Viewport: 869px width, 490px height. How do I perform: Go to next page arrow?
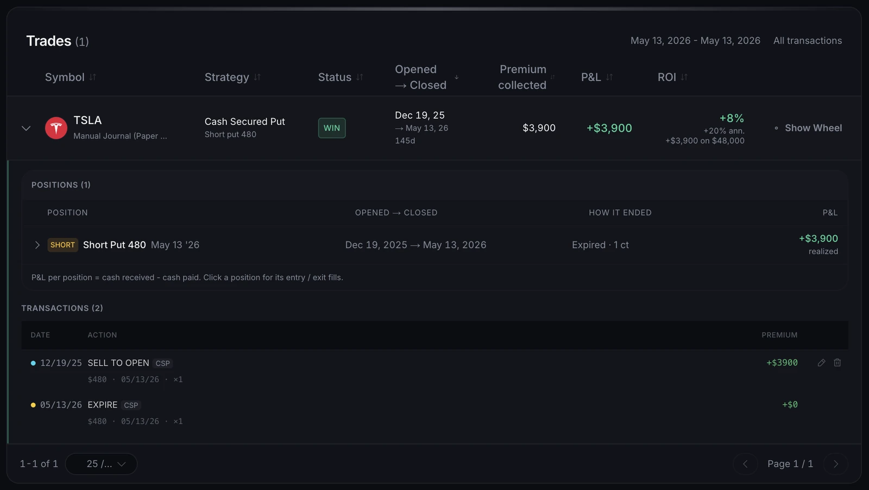pyautogui.click(x=836, y=464)
